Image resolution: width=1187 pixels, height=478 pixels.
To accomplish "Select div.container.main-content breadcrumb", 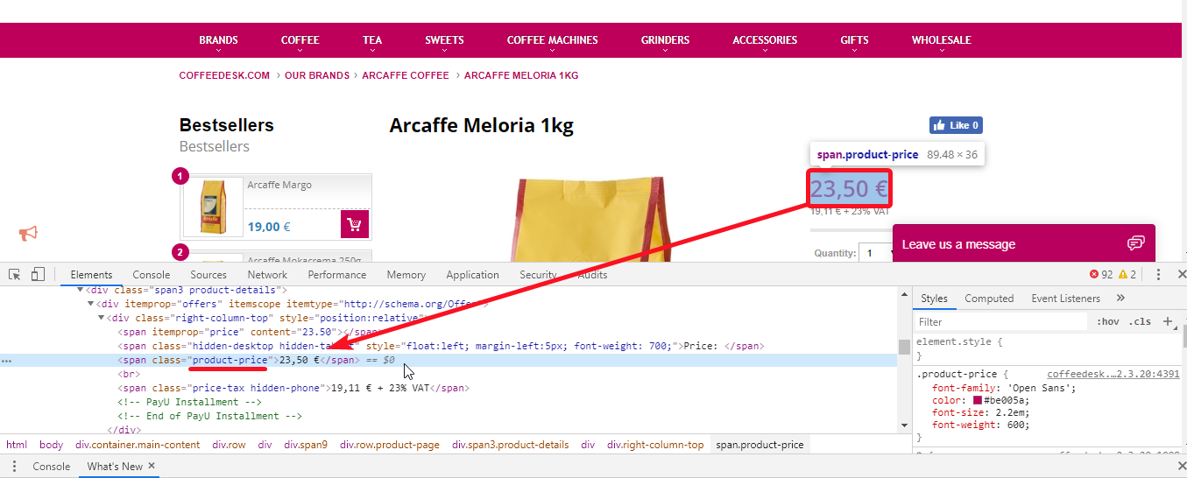I will [138, 445].
